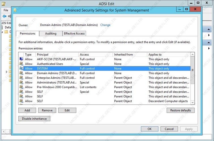Open the upper More Actions submenu arrow
This screenshot has height=141, width=214.
[x=209, y=35]
